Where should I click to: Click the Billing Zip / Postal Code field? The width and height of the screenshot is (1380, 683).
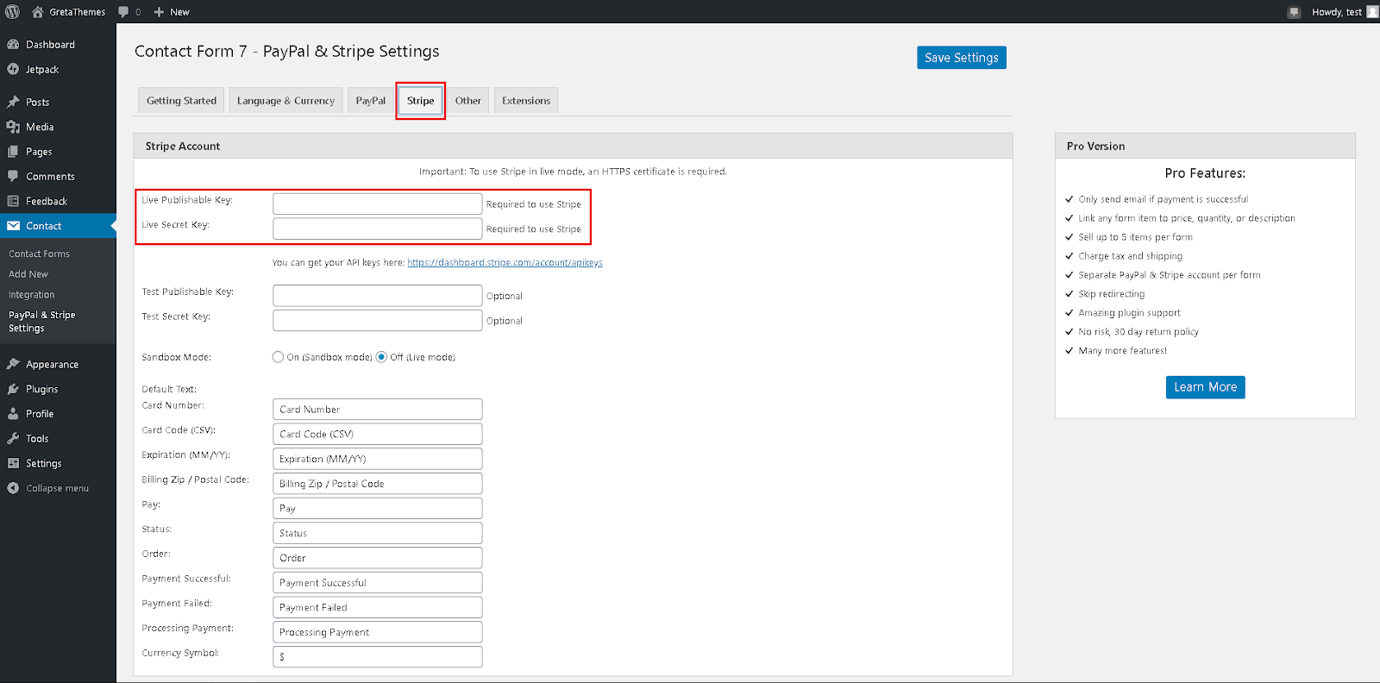click(x=378, y=484)
